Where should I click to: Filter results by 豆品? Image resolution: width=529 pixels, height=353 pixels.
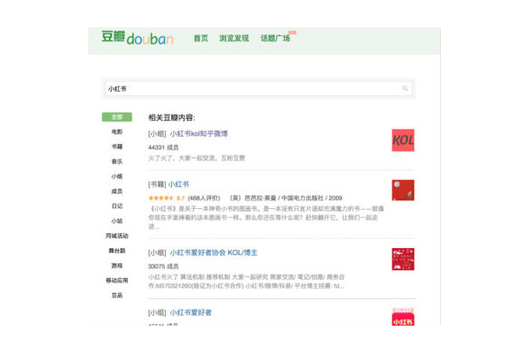coord(116,296)
